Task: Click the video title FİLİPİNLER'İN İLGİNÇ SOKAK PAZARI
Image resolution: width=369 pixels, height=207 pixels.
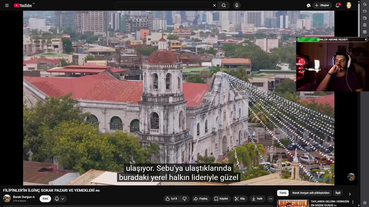Action: pos(51,190)
